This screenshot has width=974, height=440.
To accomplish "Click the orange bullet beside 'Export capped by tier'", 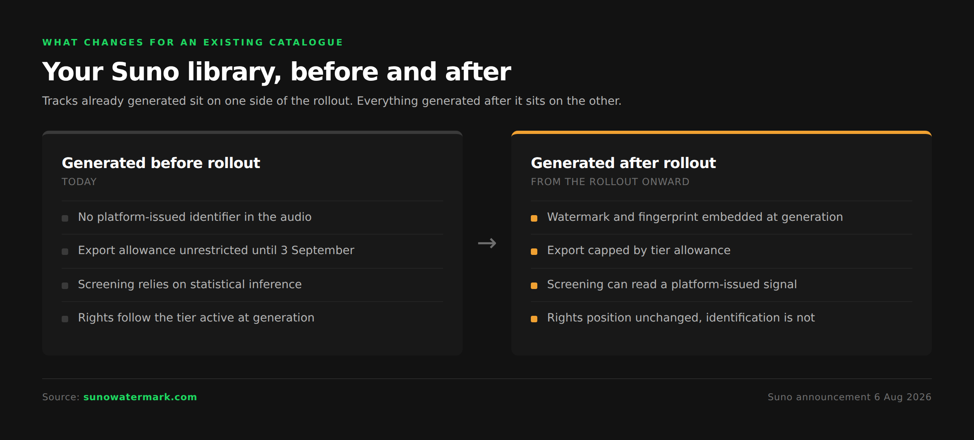I will click(x=534, y=252).
